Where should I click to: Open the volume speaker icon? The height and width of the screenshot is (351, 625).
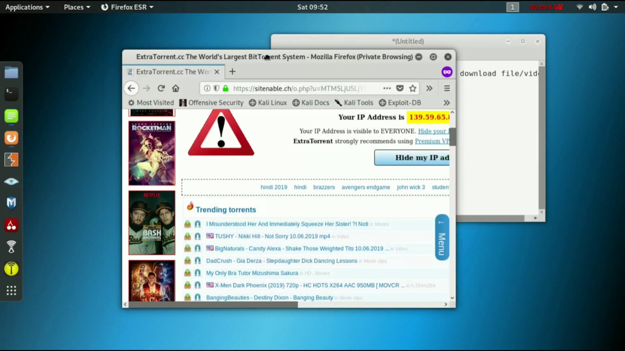tap(592, 7)
